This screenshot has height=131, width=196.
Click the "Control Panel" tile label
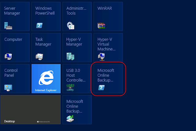[11, 73]
